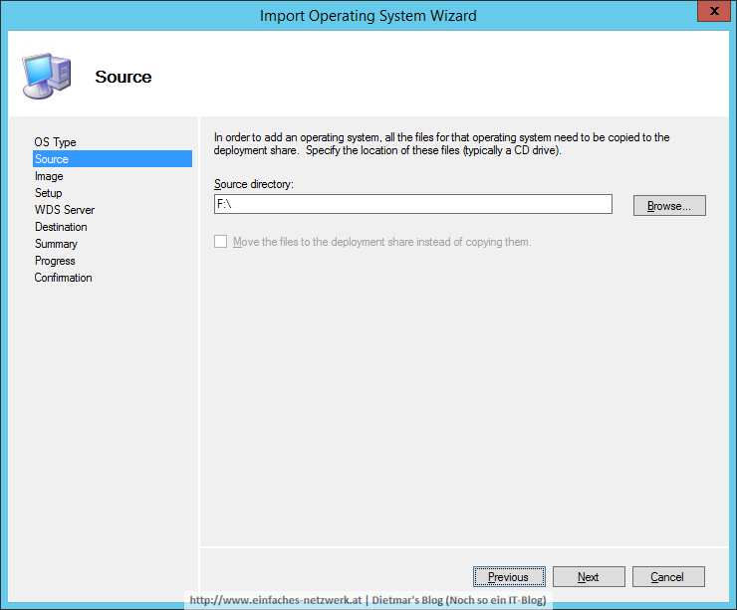Select the Setup step in sidebar
Viewport: 737px width, 610px height.
49,193
